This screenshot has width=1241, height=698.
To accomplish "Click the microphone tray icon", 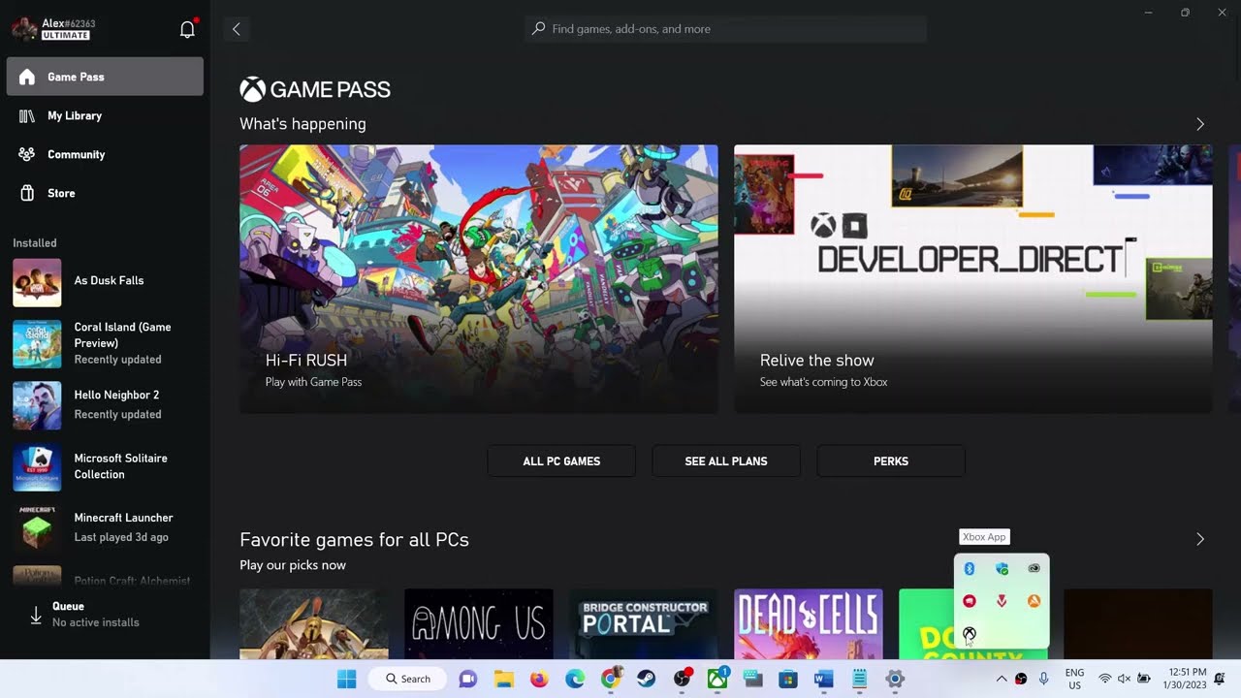I will pyautogui.click(x=1044, y=679).
